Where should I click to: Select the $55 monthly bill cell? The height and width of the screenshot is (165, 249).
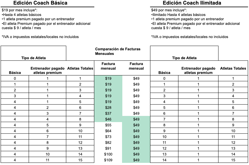(108, 125)
